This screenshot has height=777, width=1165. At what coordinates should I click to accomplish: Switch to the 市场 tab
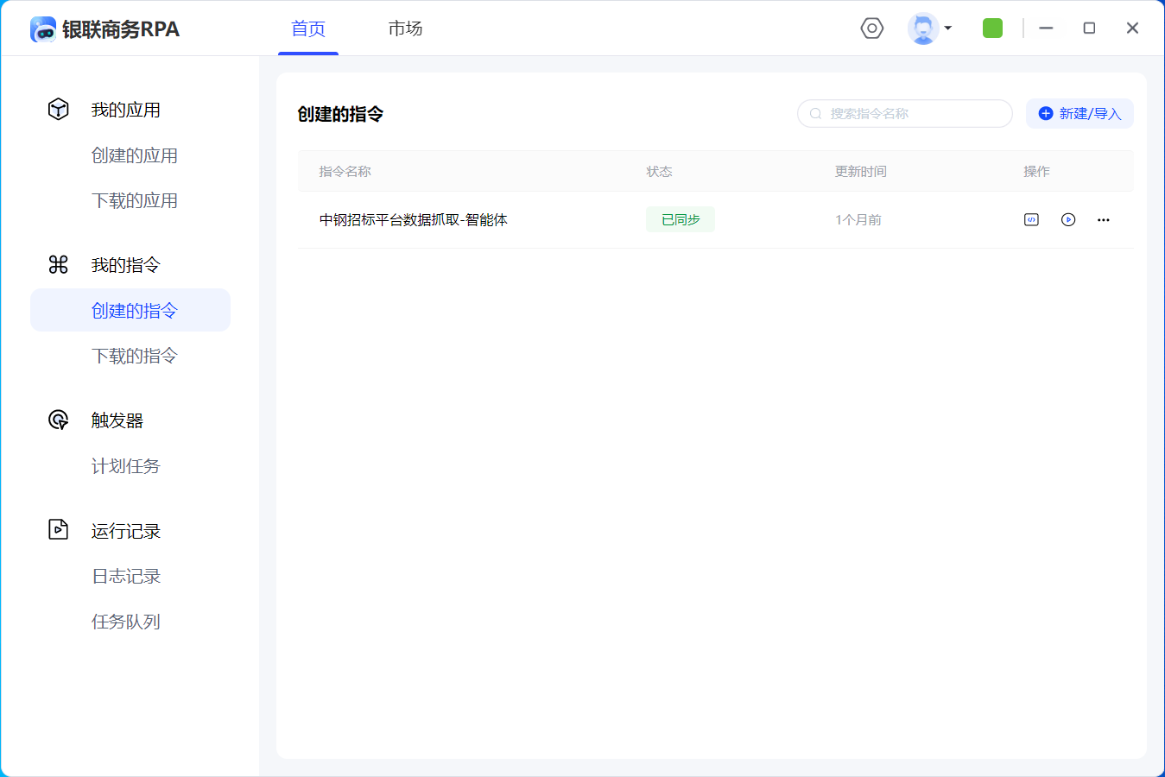(x=405, y=28)
